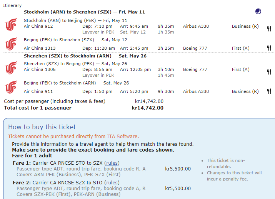Click the How to buy this ticket heading
The width and height of the screenshot is (275, 199).
42,127
